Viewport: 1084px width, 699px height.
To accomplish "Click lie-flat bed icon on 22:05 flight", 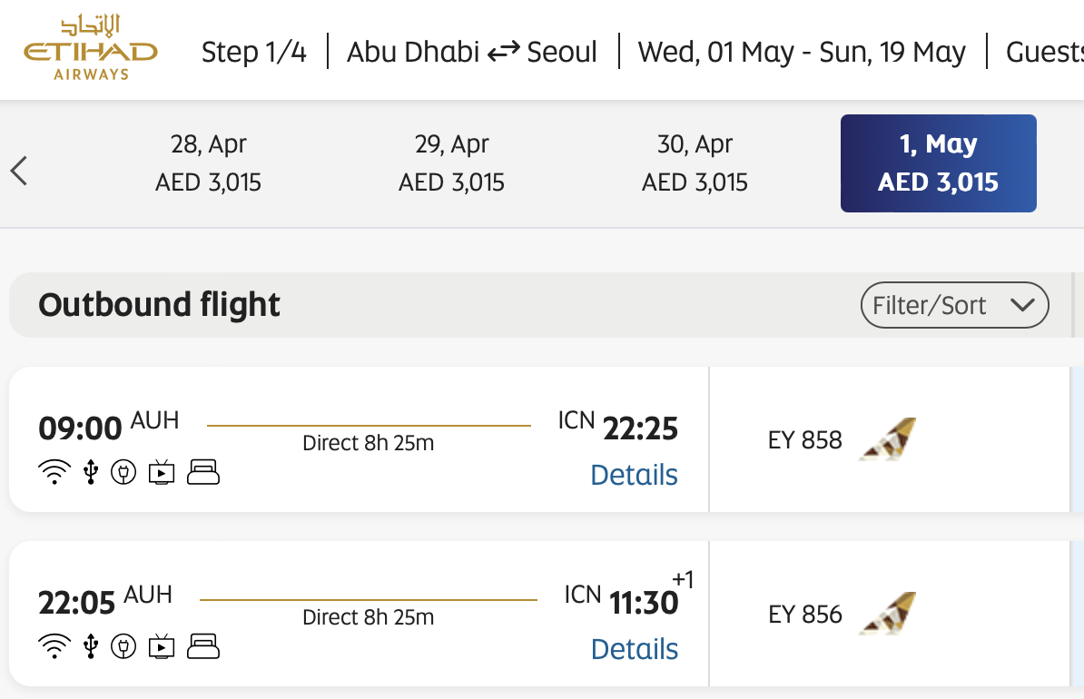I will (x=203, y=646).
